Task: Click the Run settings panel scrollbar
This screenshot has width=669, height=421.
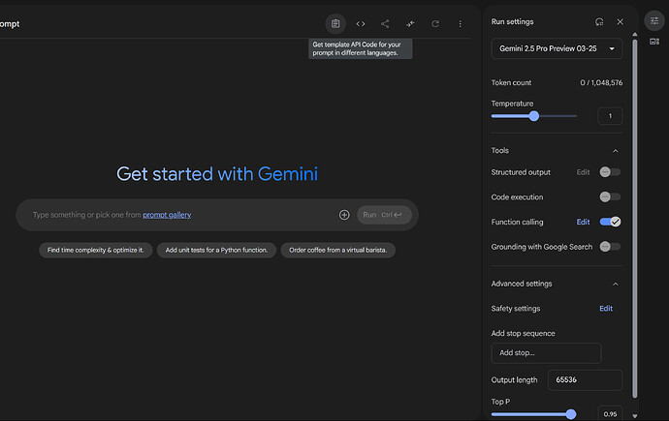Action: pos(634,219)
